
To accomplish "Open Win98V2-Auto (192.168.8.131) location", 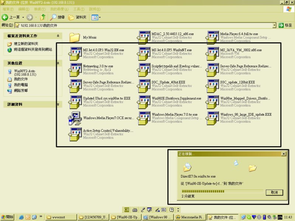I will click(x=25, y=73).
